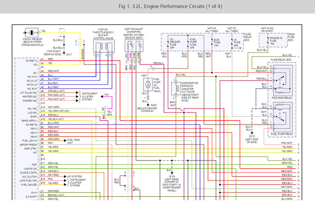This screenshot has width=315, height=205.
Task: Click the figure title 'Fig 1: 3.2L, Engine Performance Circuits'
Action: [171, 6]
